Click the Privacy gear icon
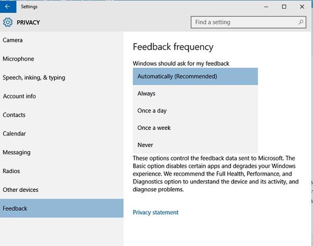This screenshot has width=313, height=246. point(8,22)
